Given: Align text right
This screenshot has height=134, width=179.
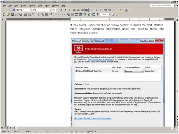Looking at the screenshot, I should coord(82,10).
